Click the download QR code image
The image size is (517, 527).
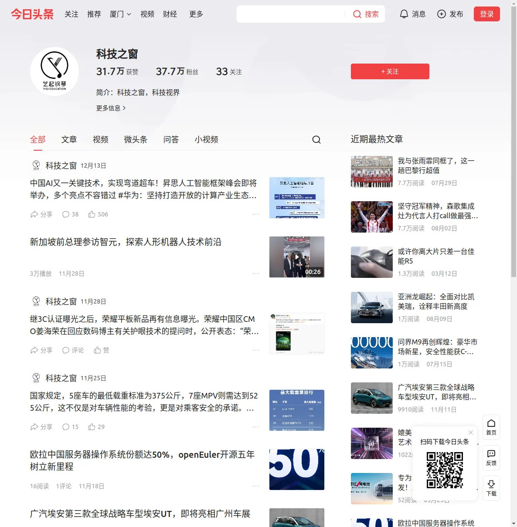[x=445, y=470]
